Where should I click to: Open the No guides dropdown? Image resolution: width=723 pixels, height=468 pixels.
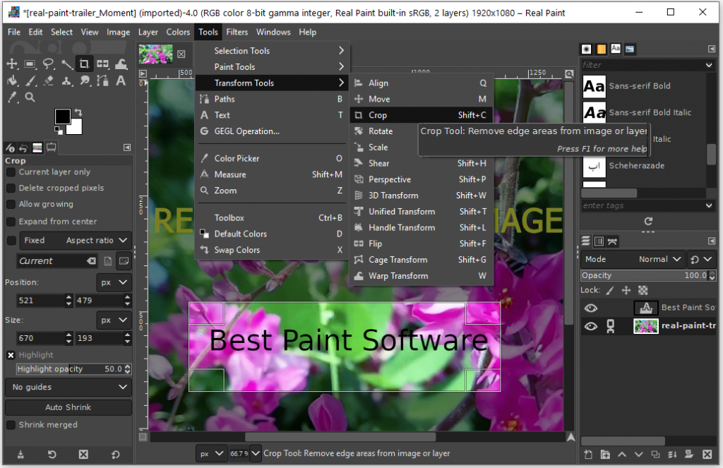tap(68, 387)
